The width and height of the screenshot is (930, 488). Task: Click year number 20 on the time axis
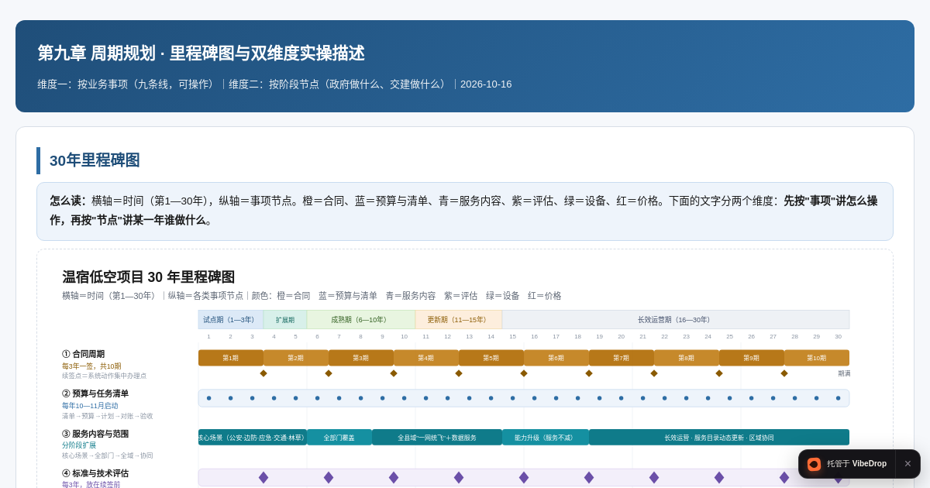pyautogui.click(x=621, y=337)
